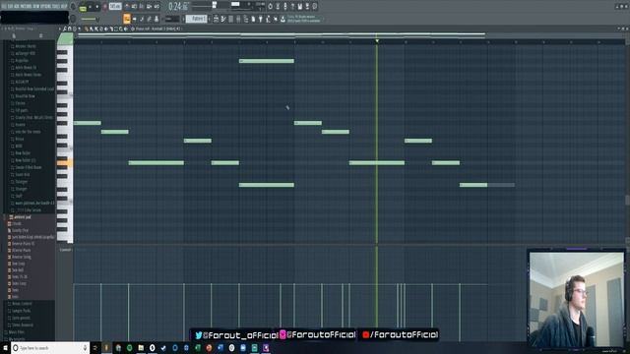Select the highest note in the piano roll
This screenshot has width=630, height=354.
[267, 61]
